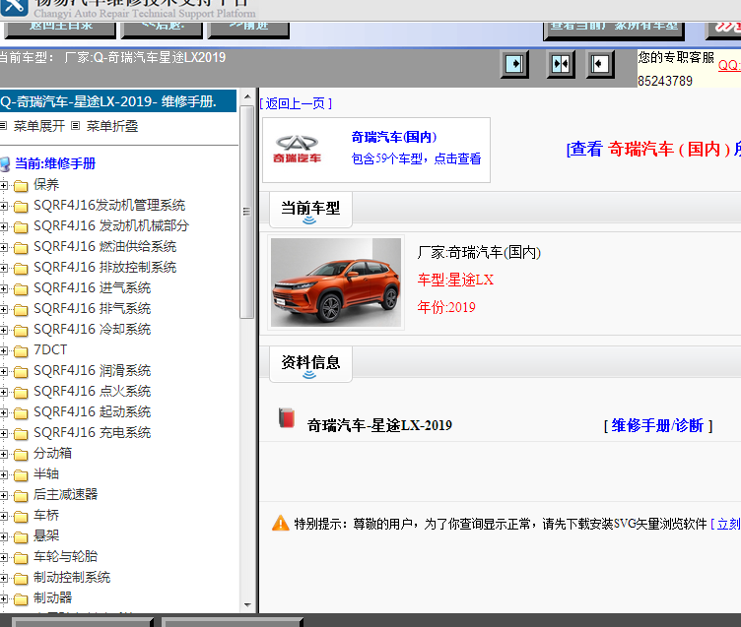This screenshot has width=741, height=627.
Task: Open the 制动器 folder icon
Action: [x=21, y=599]
